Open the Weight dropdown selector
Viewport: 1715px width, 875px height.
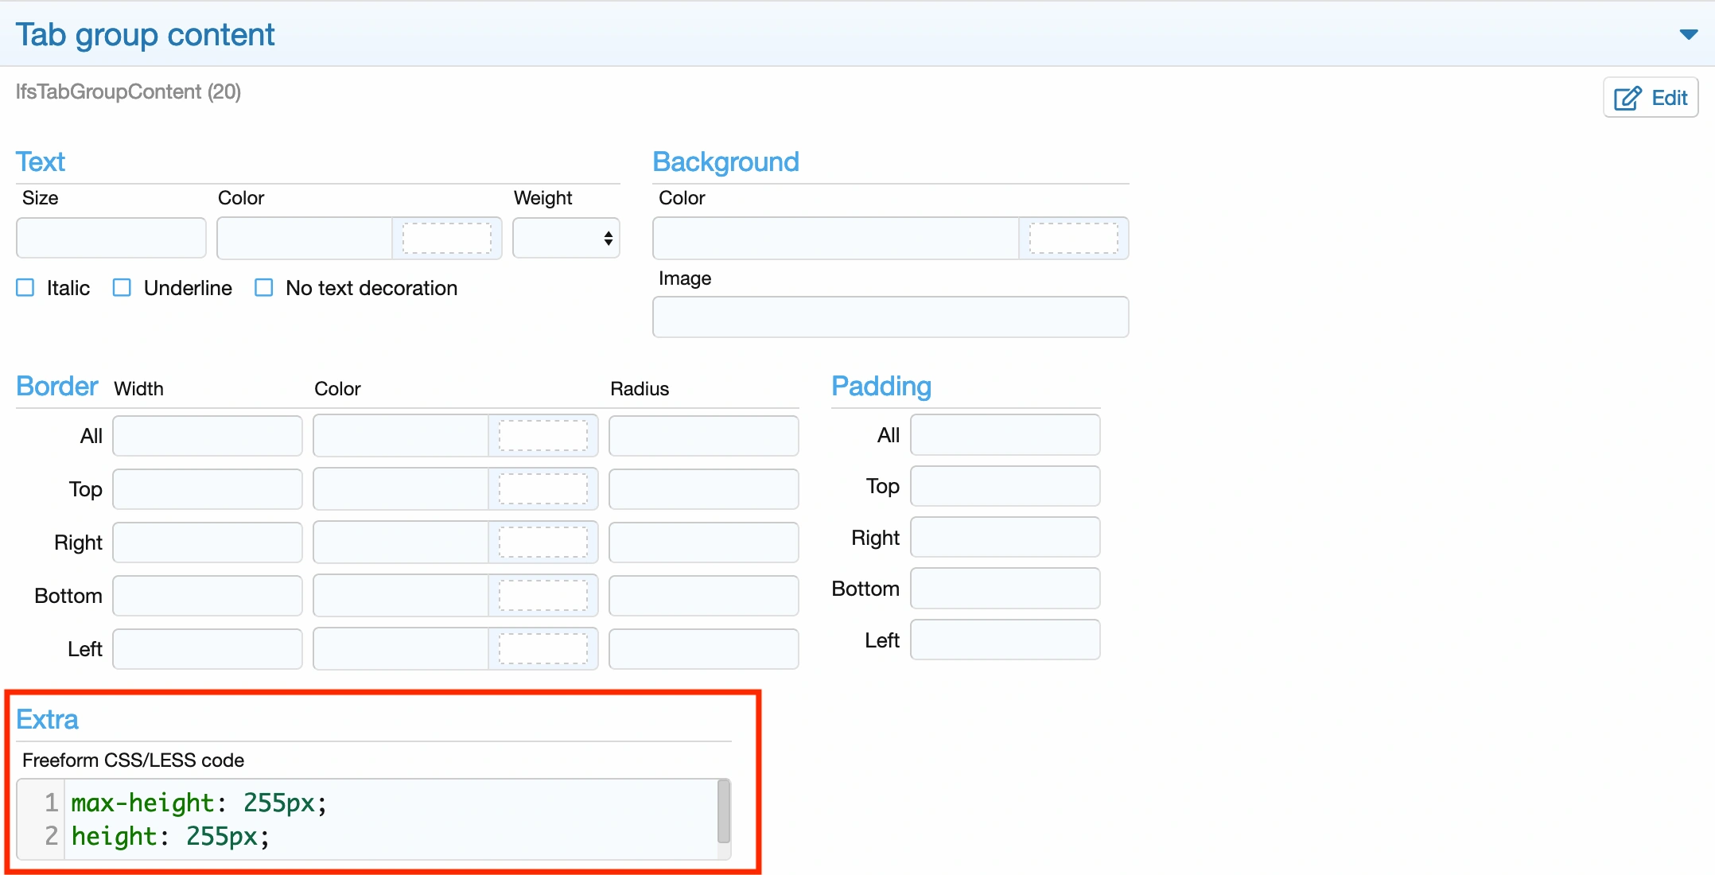(x=566, y=238)
